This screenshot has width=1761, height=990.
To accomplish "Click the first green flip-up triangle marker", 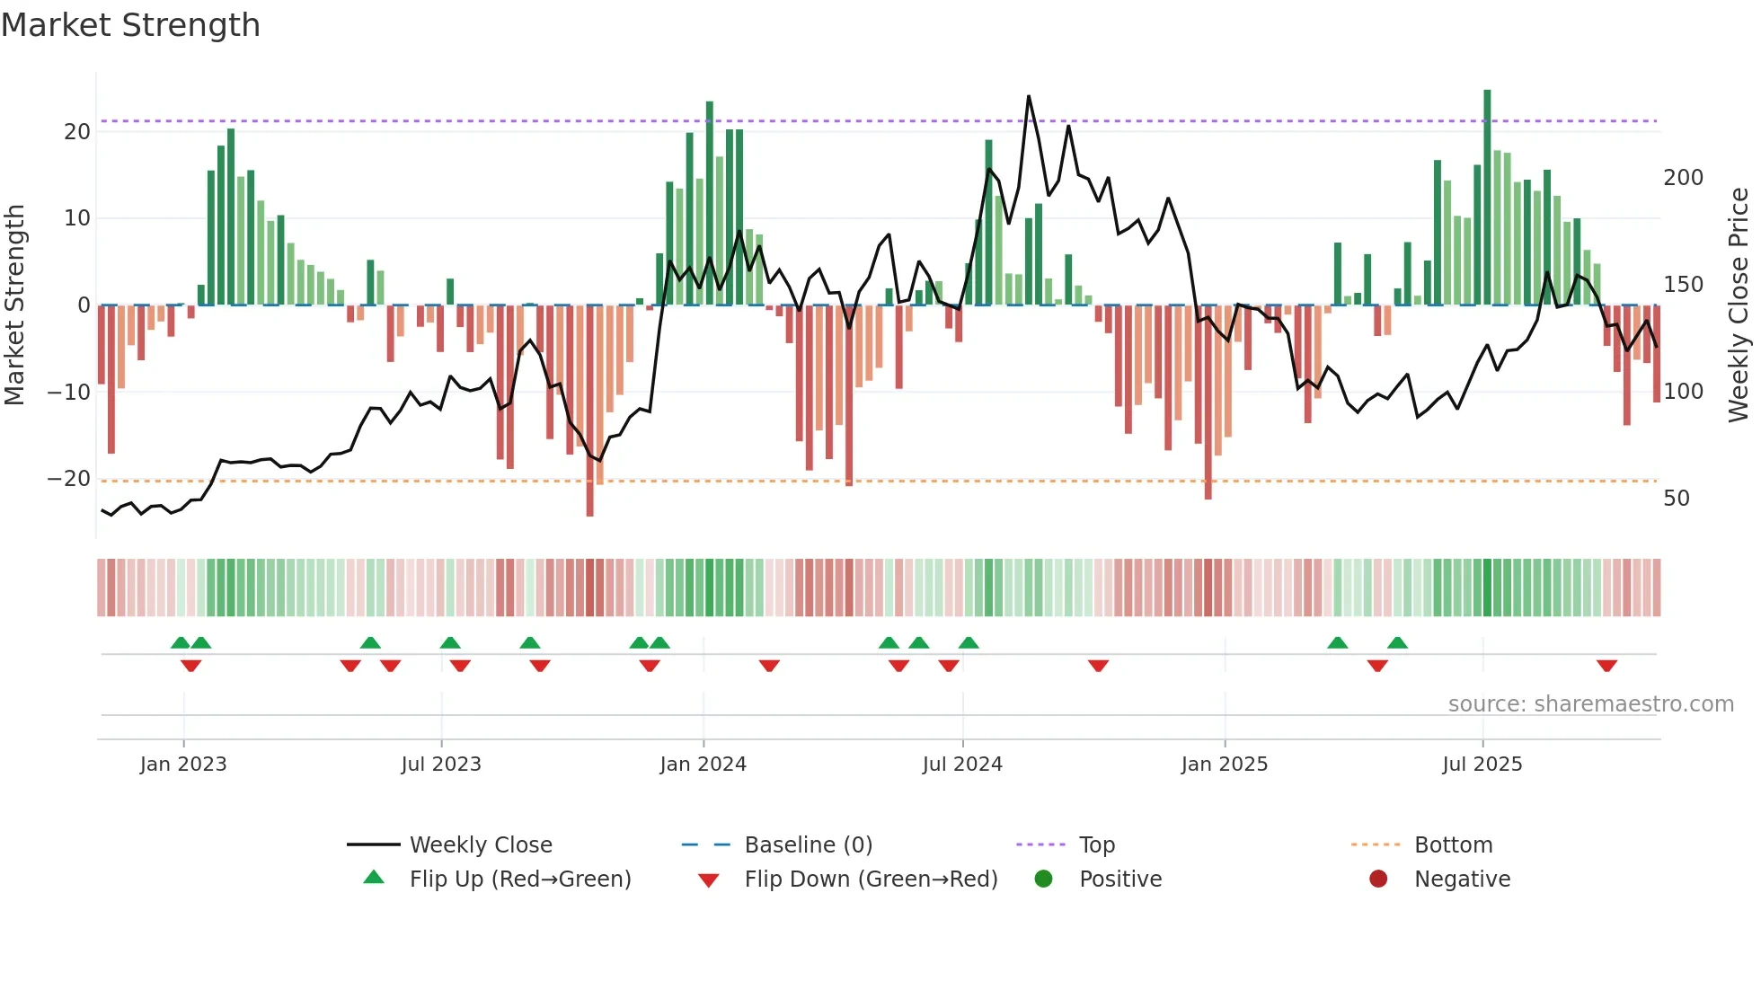I will 181,642.
